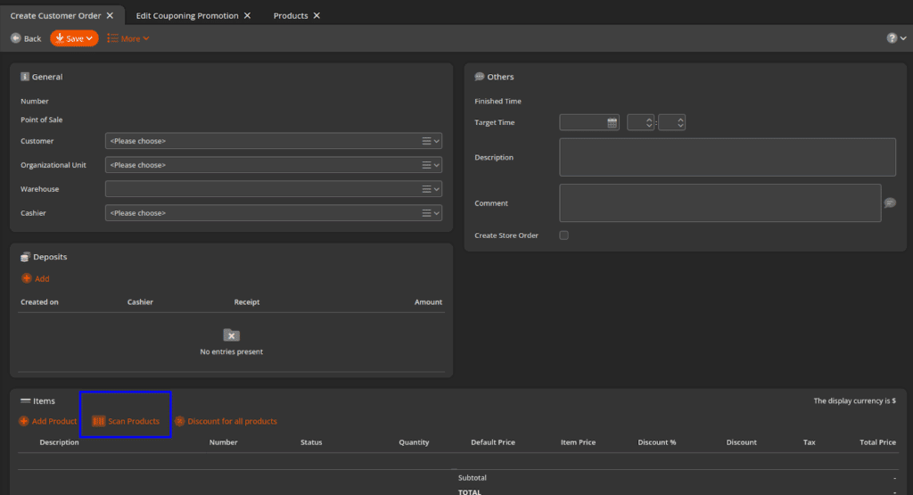Screen dimensions: 913x495
Task: Open the Target Time calendar picker icon
Action: click(x=613, y=123)
